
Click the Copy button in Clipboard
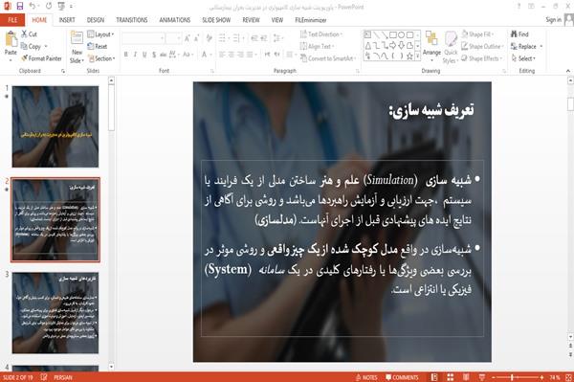click(33, 46)
